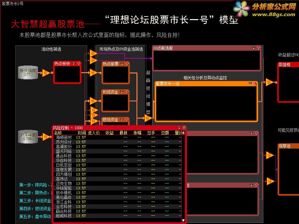The image size is (299, 224).
Task: Select the 苏州设计 row
Action: pyautogui.click(x=118, y=142)
